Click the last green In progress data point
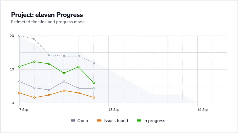238x133 pixels. click(94, 83)
